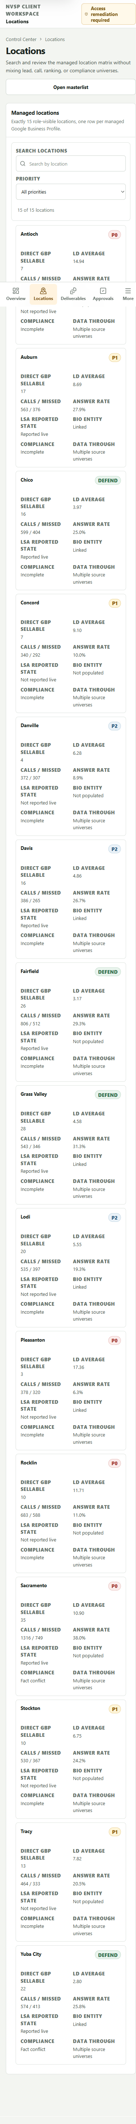This screenshot has width=136, height=2124.
Task: Click the priority dropdown chevron arrow
Action: tap(122, 191)
